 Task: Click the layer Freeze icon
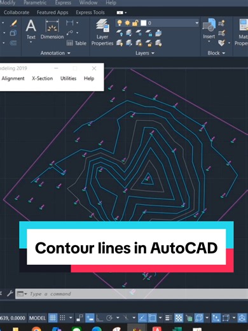click(139, 33)
